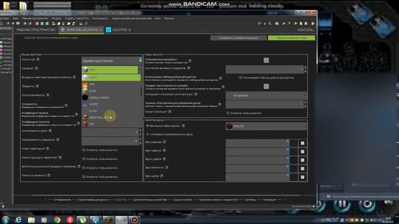Select SAND in the material list
Image resolution: width=399 pixels, height=224 pixels.
tap(111, 91)
